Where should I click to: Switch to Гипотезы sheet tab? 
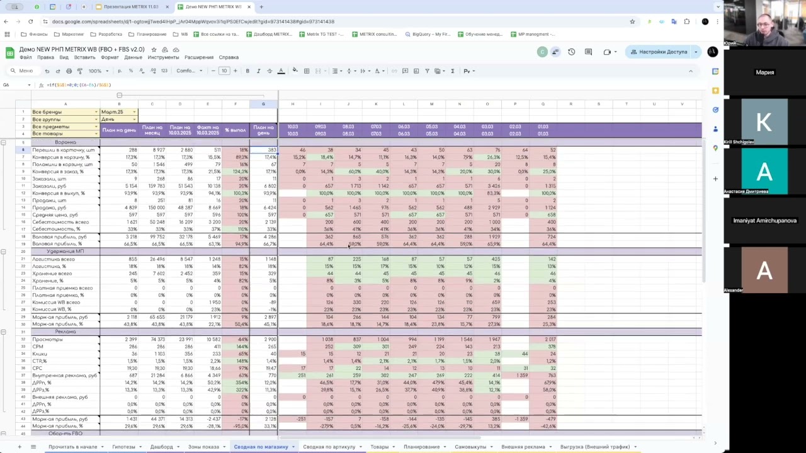(x=123, y=447)
